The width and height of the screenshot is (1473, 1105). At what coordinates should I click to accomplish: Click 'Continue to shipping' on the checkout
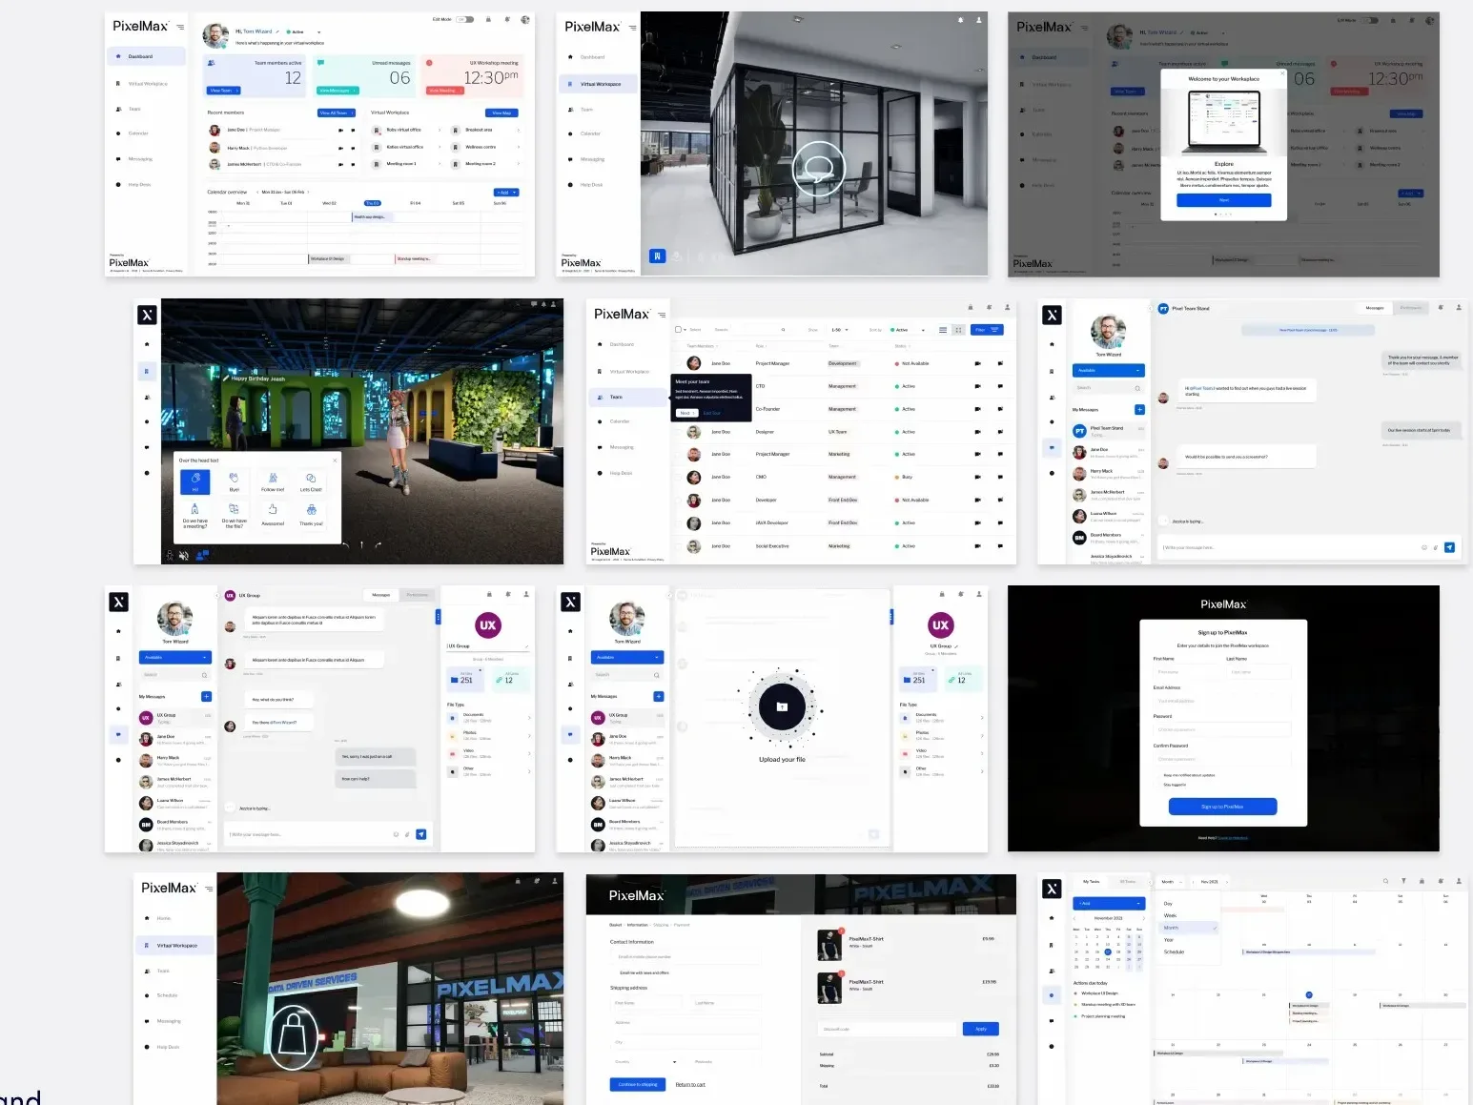pyautogui.click(x=638, y=1084)
